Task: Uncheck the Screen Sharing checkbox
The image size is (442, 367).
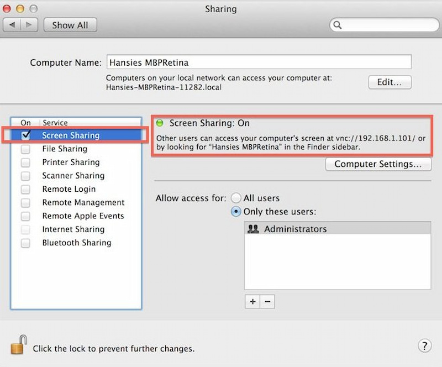Action: click(x=25, y=135)
